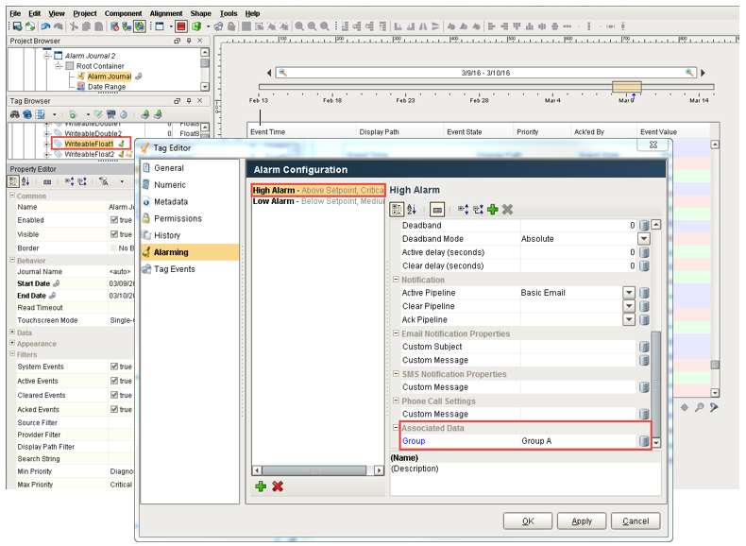Open the Component menu

(123, 13)
